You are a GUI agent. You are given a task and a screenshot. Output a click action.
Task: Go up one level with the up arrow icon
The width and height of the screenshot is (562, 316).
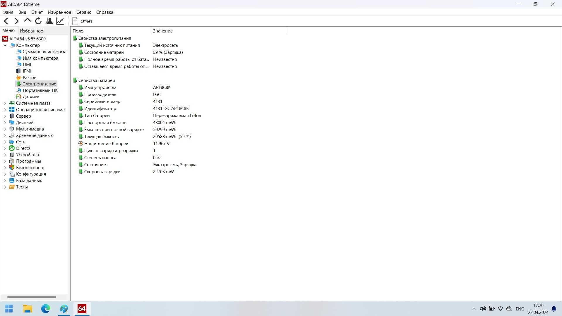(x=28, y=20)
